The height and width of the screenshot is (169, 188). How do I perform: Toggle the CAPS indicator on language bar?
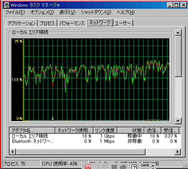click(x=145, y=165)
